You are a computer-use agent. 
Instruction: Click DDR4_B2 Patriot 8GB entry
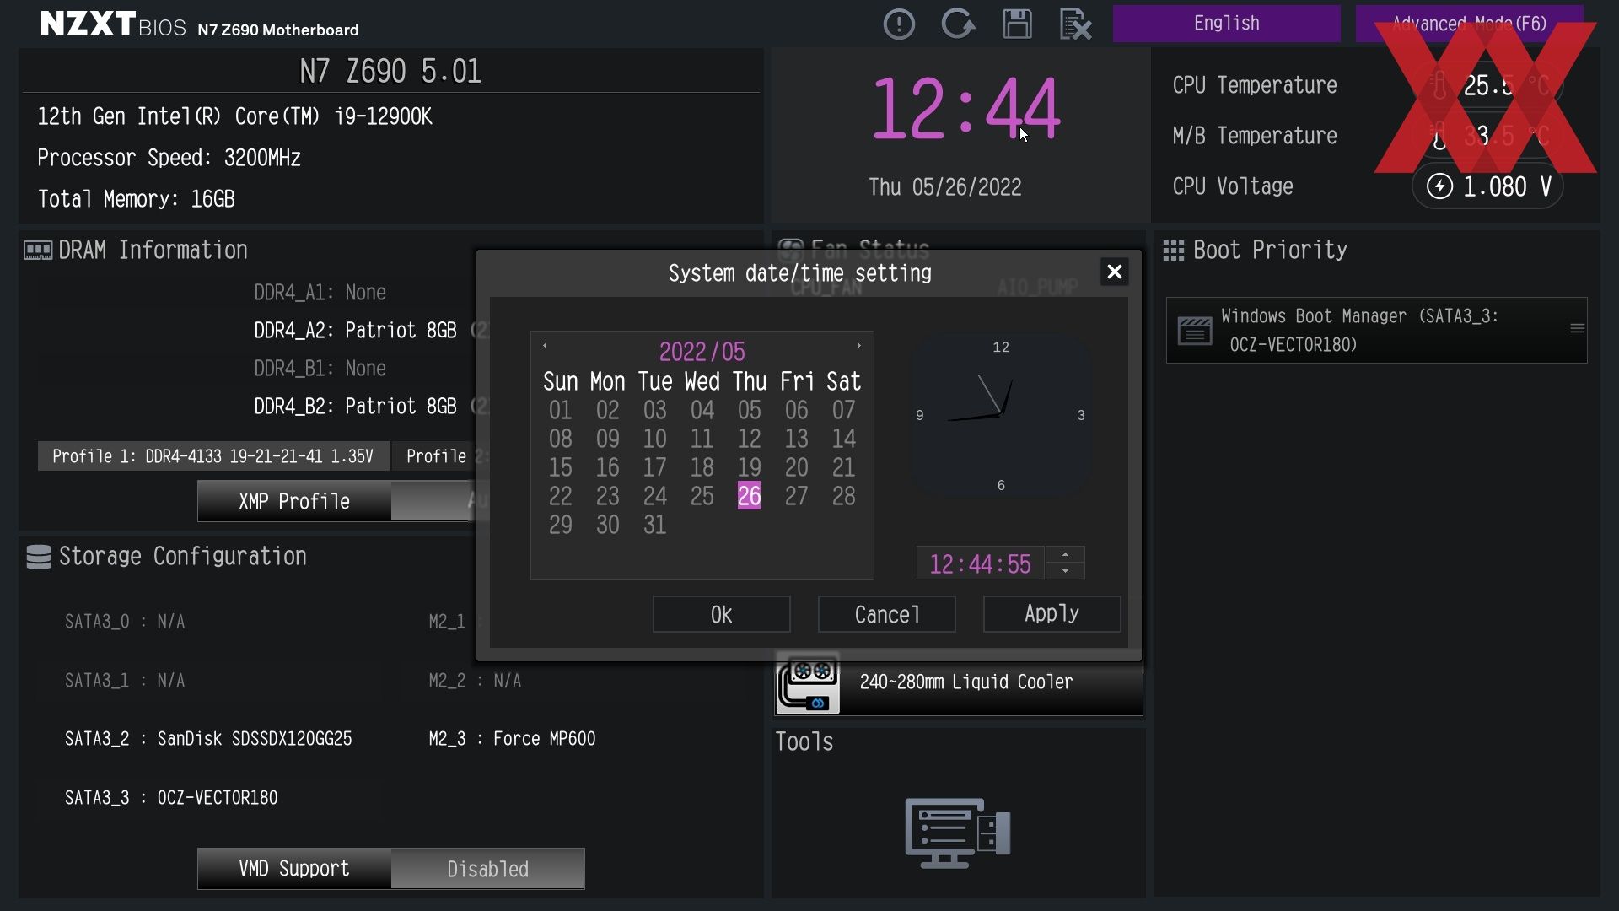[x=355, y=407]
